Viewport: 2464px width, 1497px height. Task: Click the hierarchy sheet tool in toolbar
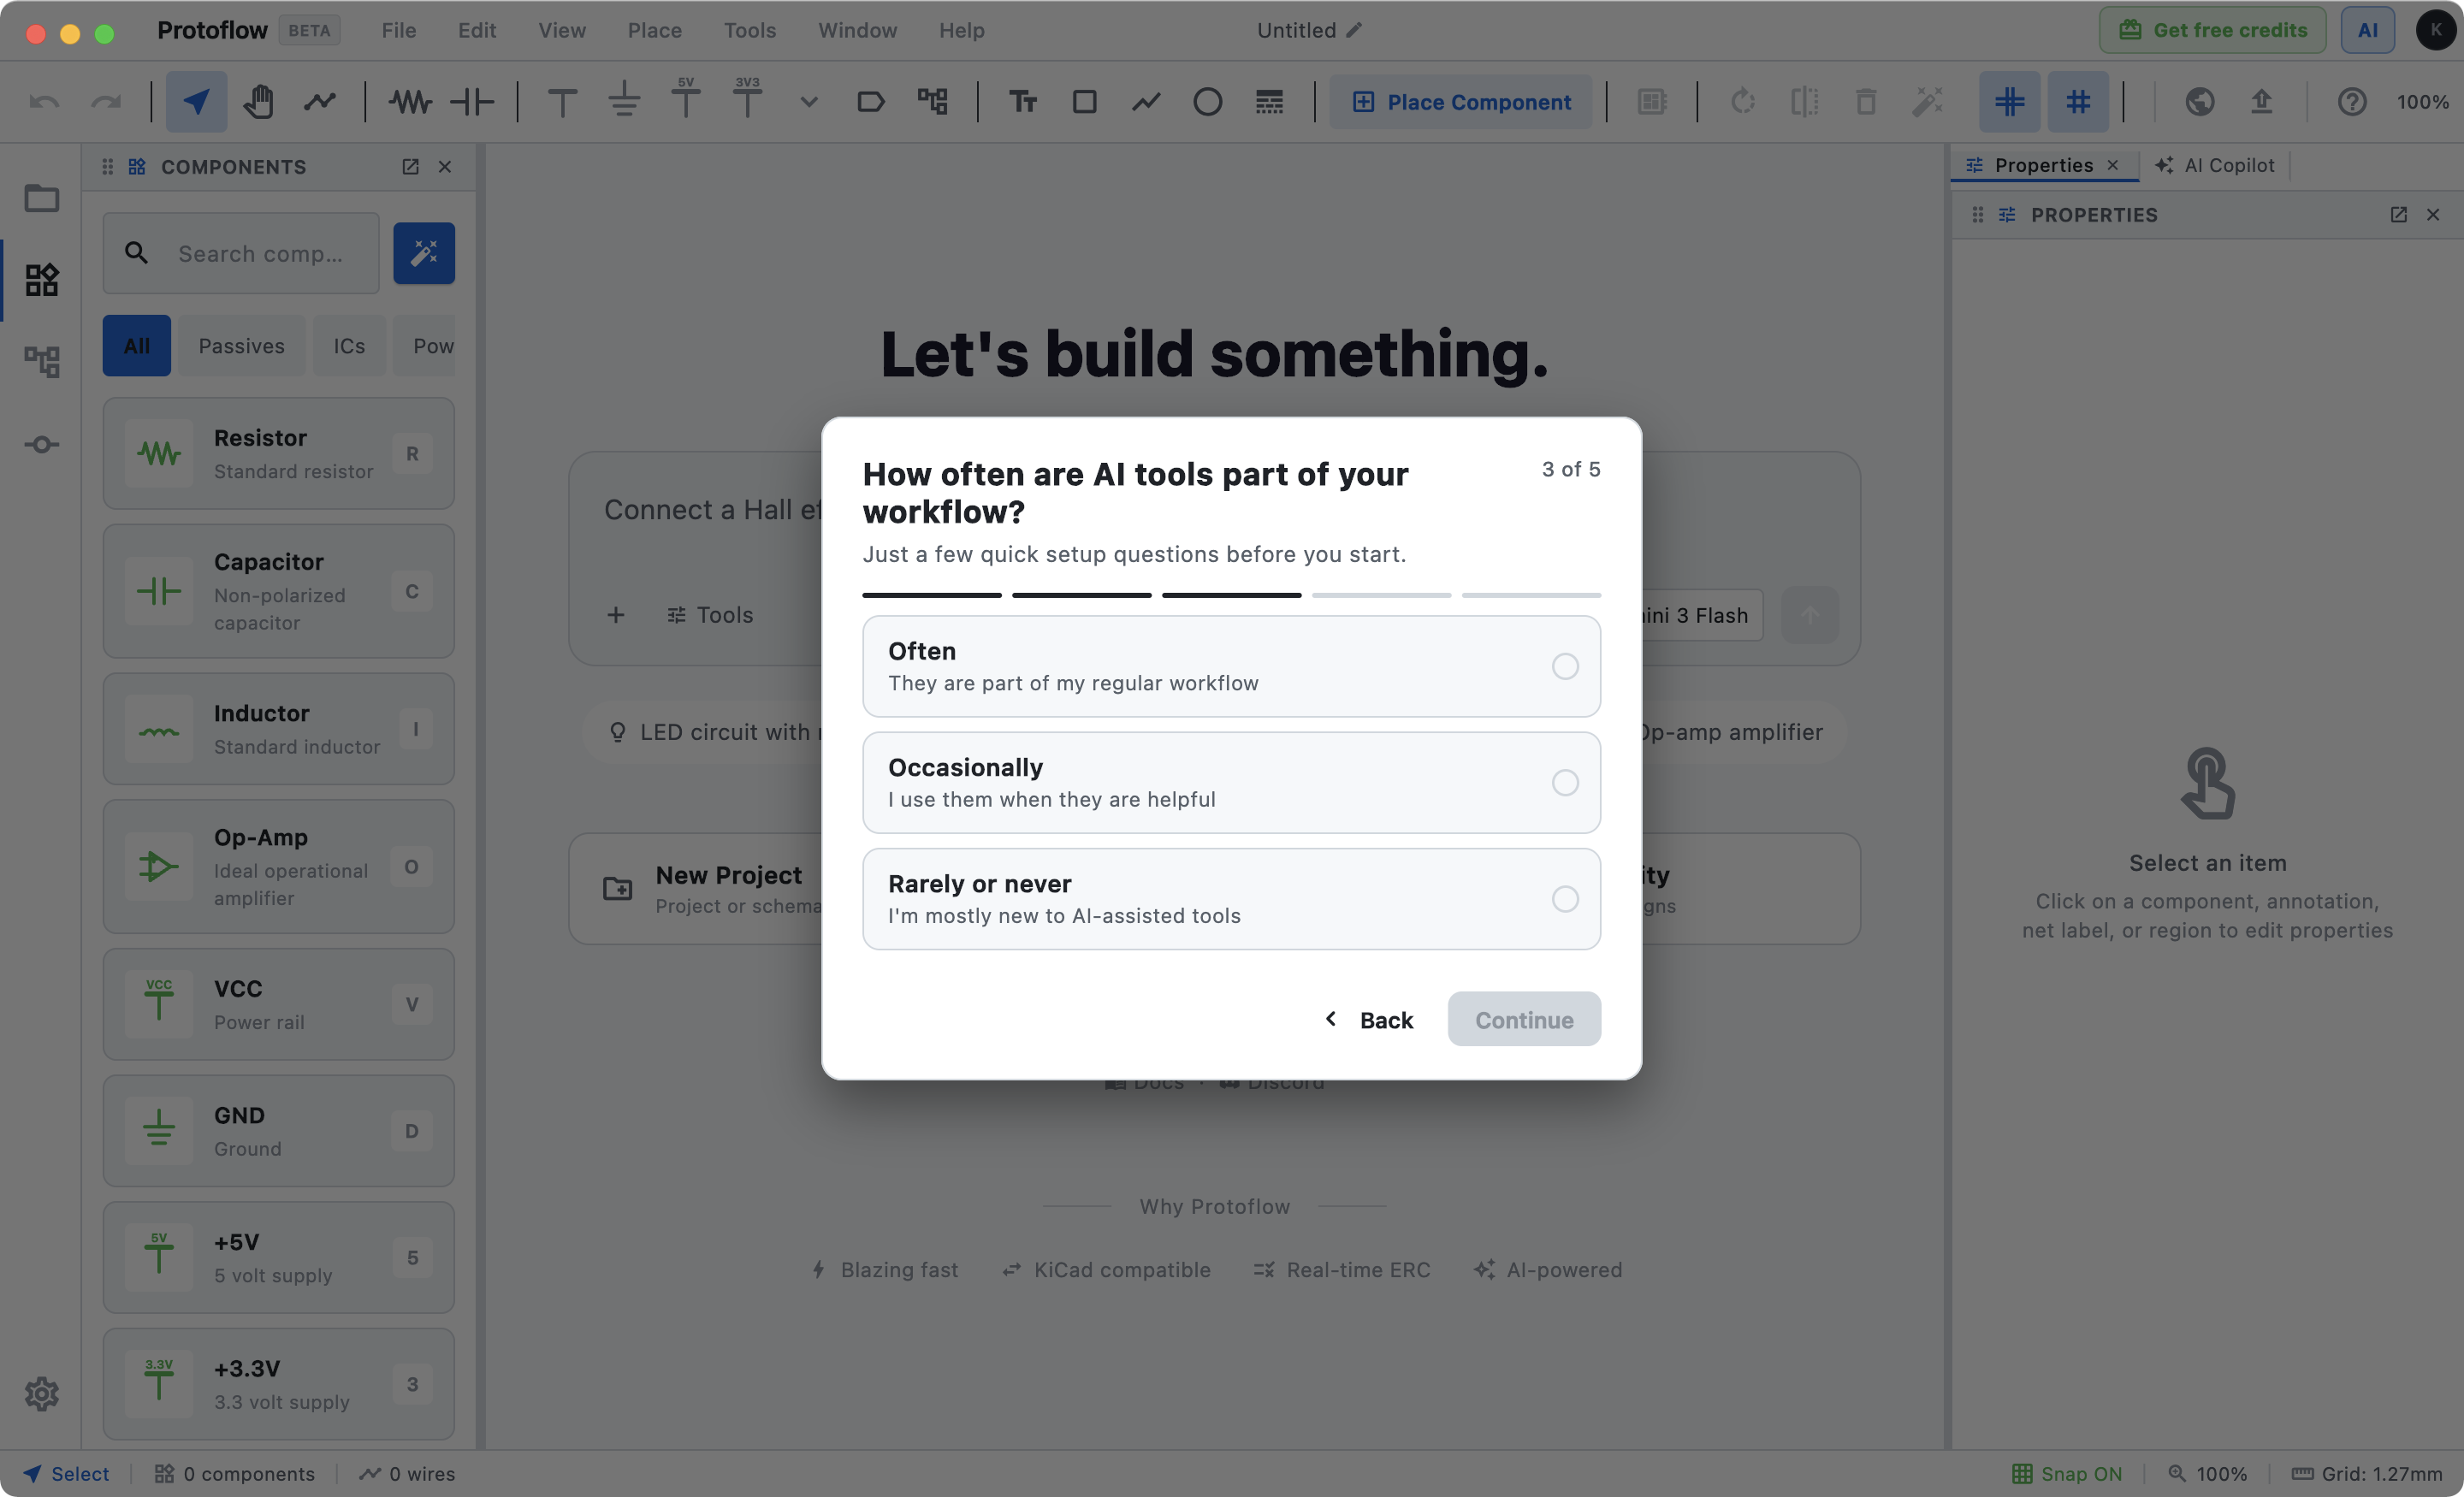[x=932, y=101]
